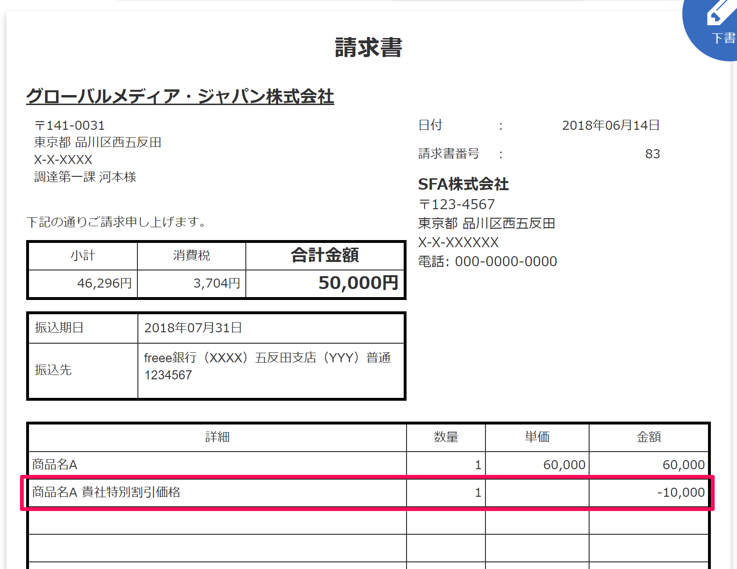Viewport: 737px width, 569px height.
Task: Click client address line X-X-XXXX
Action: pyautogui.click(x=63, y=160)
